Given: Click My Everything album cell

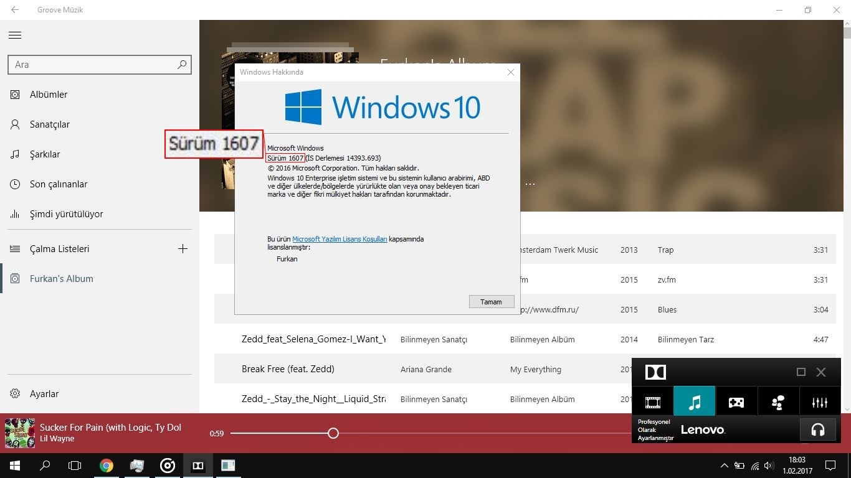Looking at the screenshot, I should click(536, 370).
